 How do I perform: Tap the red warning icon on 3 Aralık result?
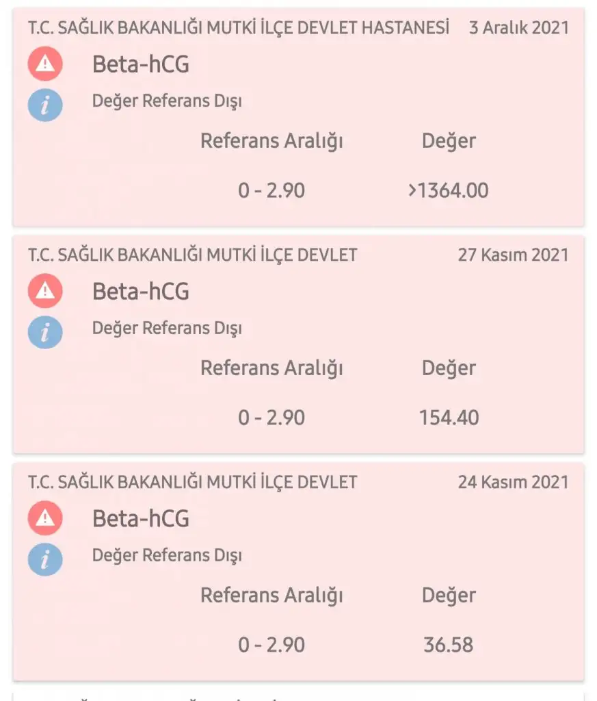(45, 64)
